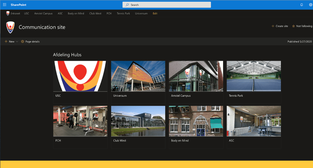Screen dimensions: 313x168
Task: Click the Communication site title
Action: point(42,27)
